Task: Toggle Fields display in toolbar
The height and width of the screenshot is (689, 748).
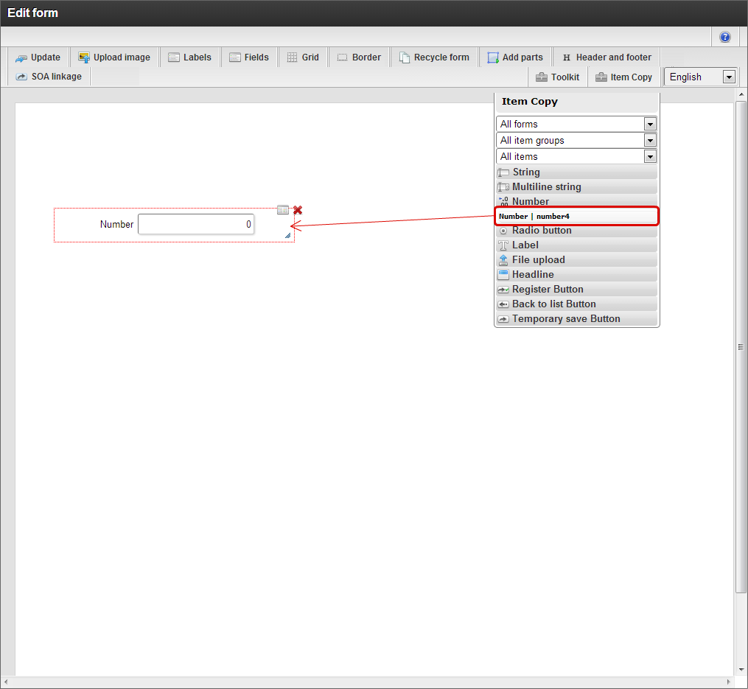Action: coord(250,57)
